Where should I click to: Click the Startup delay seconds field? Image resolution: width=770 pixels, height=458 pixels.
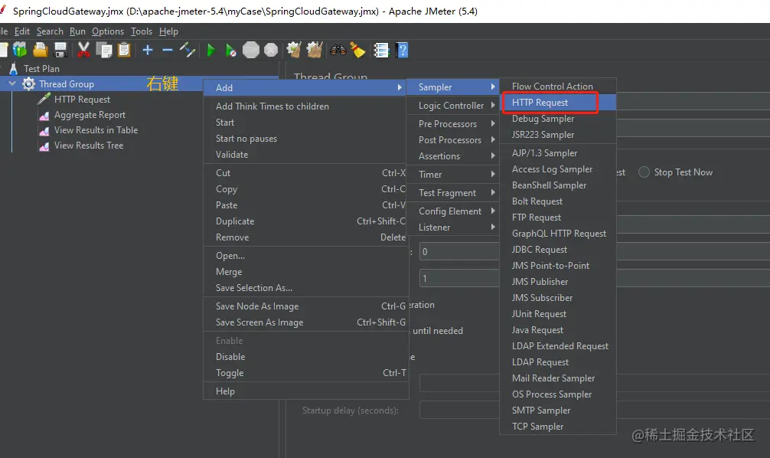(x=459, y=410)
